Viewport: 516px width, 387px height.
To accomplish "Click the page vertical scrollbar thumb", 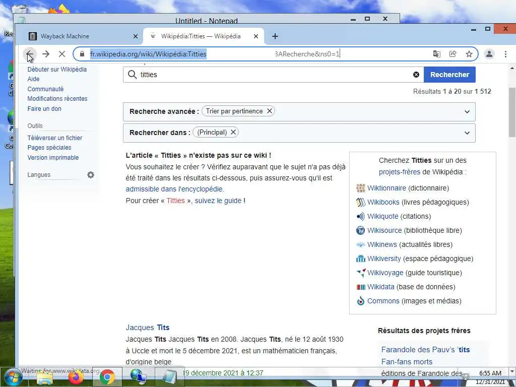I will (512, 112).
